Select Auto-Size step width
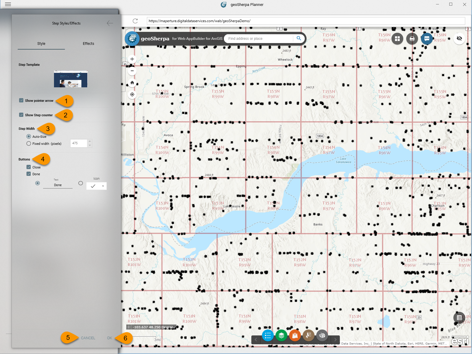 point(29,136)
